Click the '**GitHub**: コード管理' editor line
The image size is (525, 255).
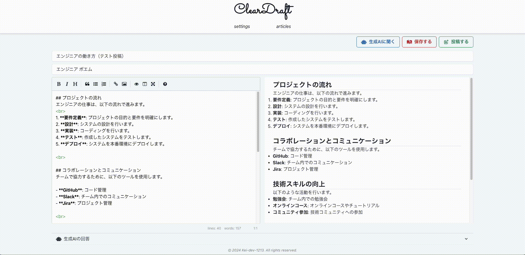[81, 190]
